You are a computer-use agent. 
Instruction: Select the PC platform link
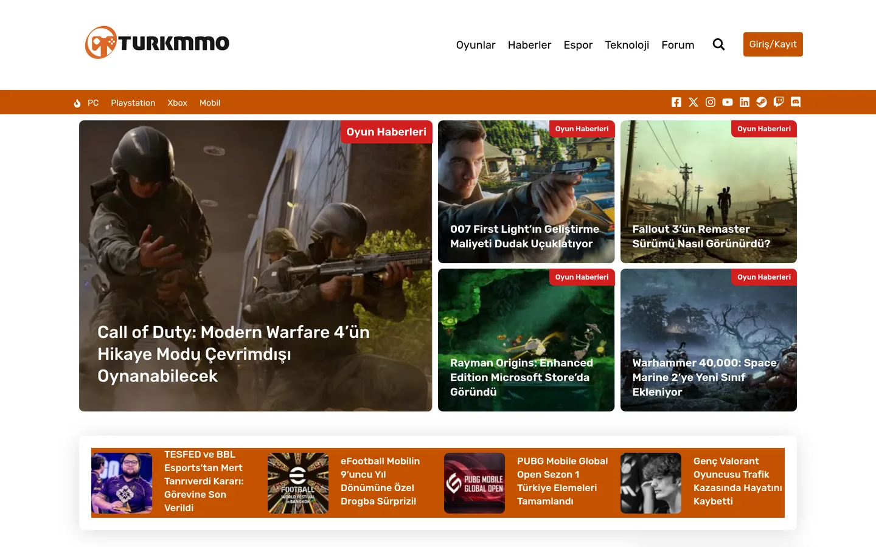click(93, 103)
